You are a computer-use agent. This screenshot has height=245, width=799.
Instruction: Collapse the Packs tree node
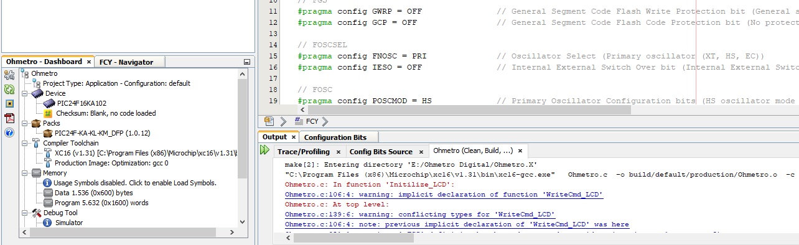[x=25, y=123]
